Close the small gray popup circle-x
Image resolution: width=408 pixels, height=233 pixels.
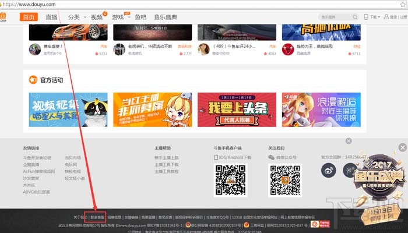[349, 141]
